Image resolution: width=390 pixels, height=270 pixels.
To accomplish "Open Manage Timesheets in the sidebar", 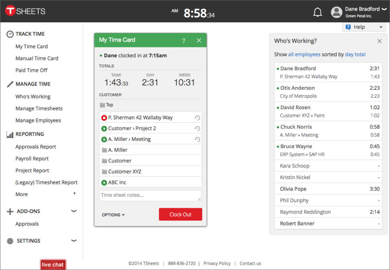I will [x=39, y=108].
